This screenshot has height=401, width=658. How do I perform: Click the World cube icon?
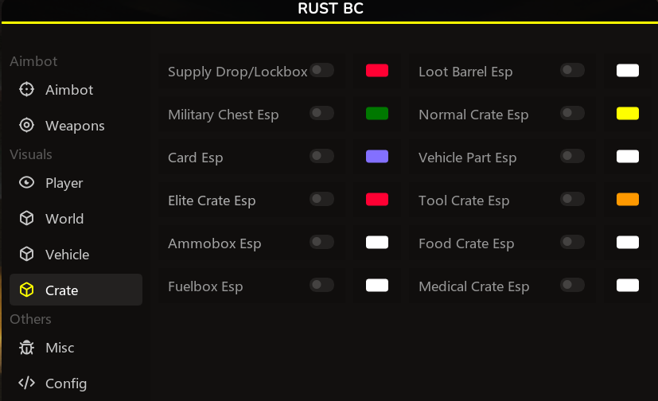tap(27, 218)
